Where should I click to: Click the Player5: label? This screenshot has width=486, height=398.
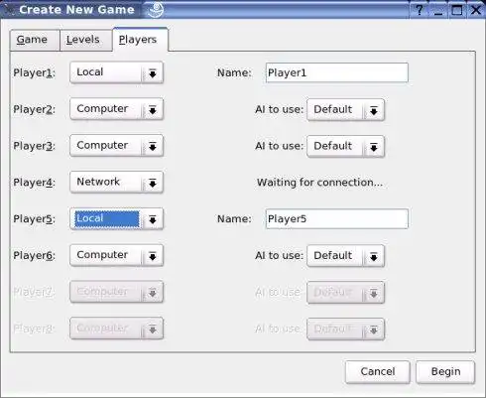click(x=34, y=219)
